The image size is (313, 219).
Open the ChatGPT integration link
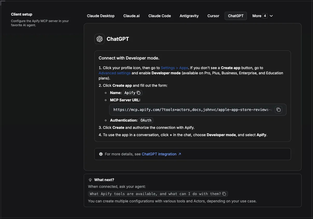(x=159, y=154)
